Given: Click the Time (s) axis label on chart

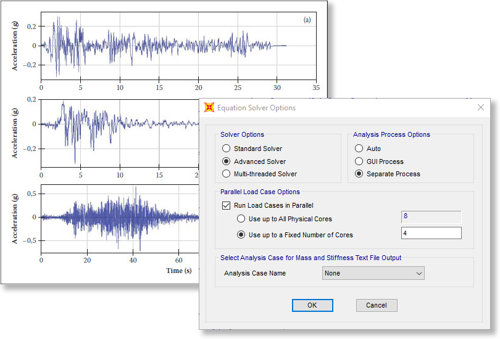Looking at the screenshot, I should pyautogui.click(x=179, y=271).
